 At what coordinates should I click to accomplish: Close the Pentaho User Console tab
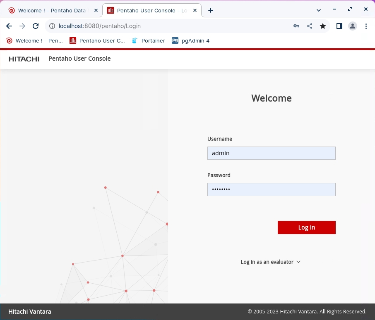coord(195,10)
